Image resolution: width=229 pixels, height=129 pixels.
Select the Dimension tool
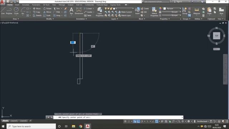point(79,11)
